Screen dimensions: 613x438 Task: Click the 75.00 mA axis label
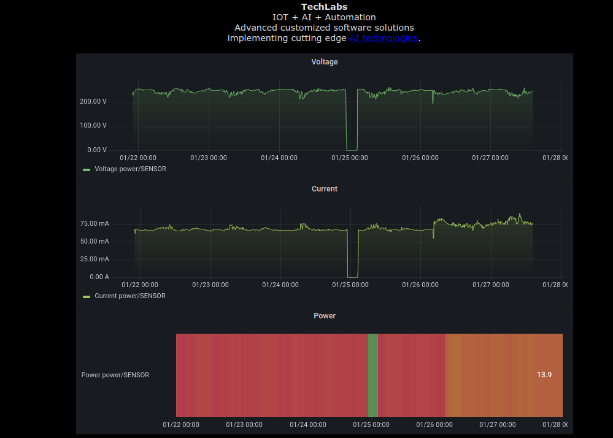point(94,223)
